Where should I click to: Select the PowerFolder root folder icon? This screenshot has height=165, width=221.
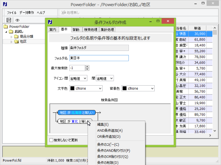(x=6, y=26)
